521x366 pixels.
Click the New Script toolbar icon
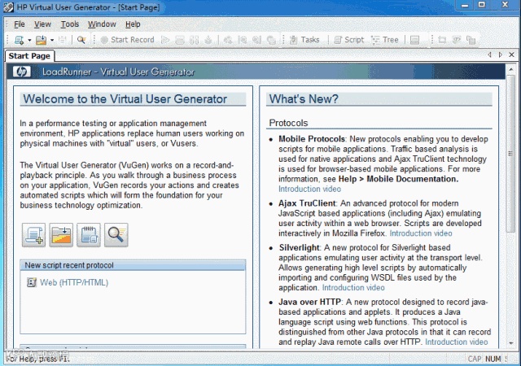(x=20, y=40)
